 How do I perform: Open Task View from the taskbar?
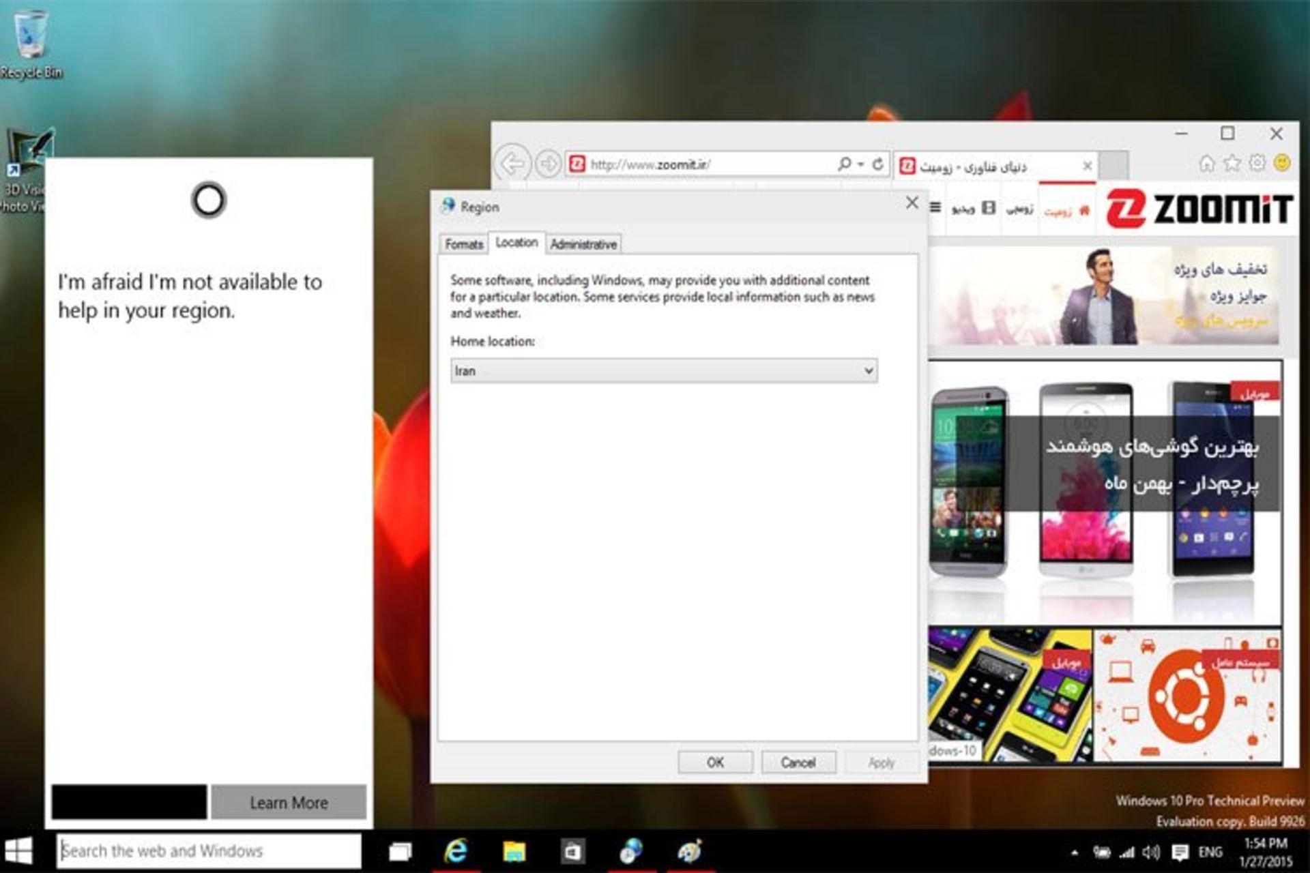tap(400, 851)
